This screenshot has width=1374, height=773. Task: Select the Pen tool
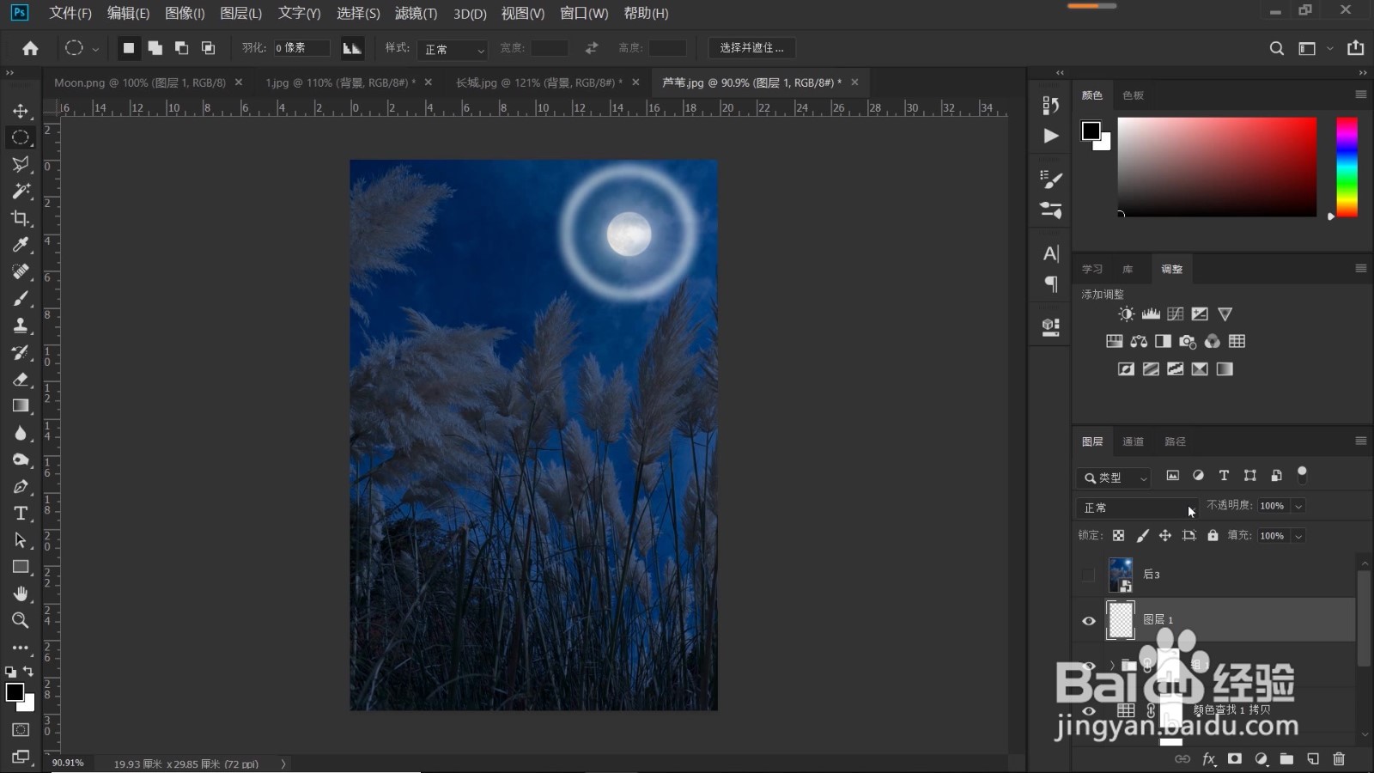point(21,486)
